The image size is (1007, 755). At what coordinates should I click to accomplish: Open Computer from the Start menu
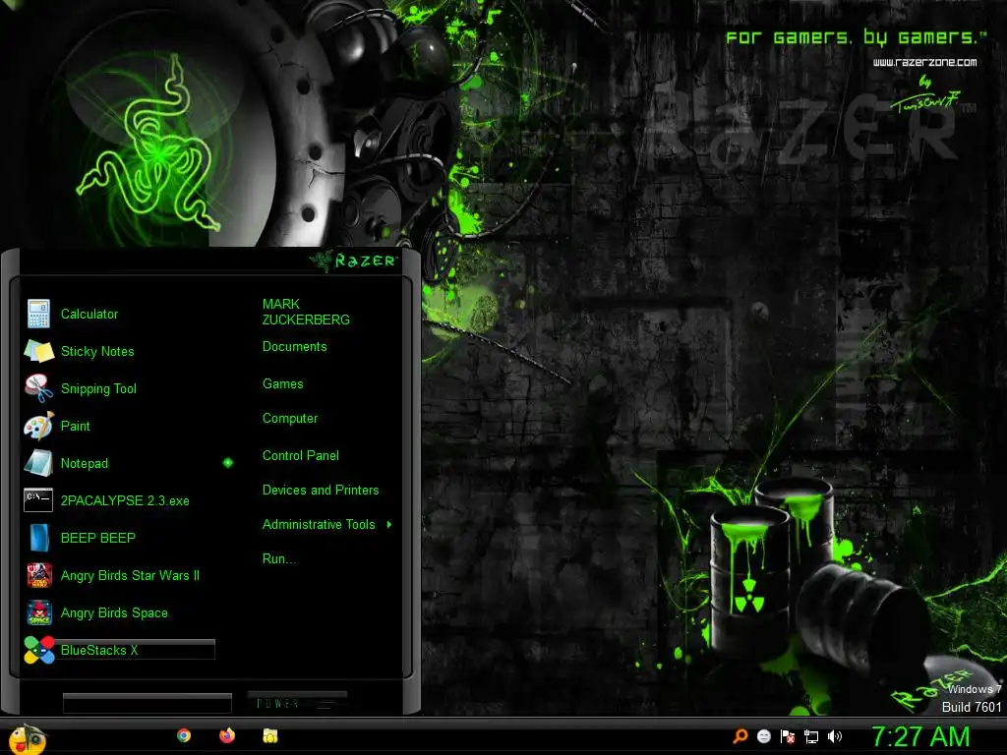pos(290,419)
